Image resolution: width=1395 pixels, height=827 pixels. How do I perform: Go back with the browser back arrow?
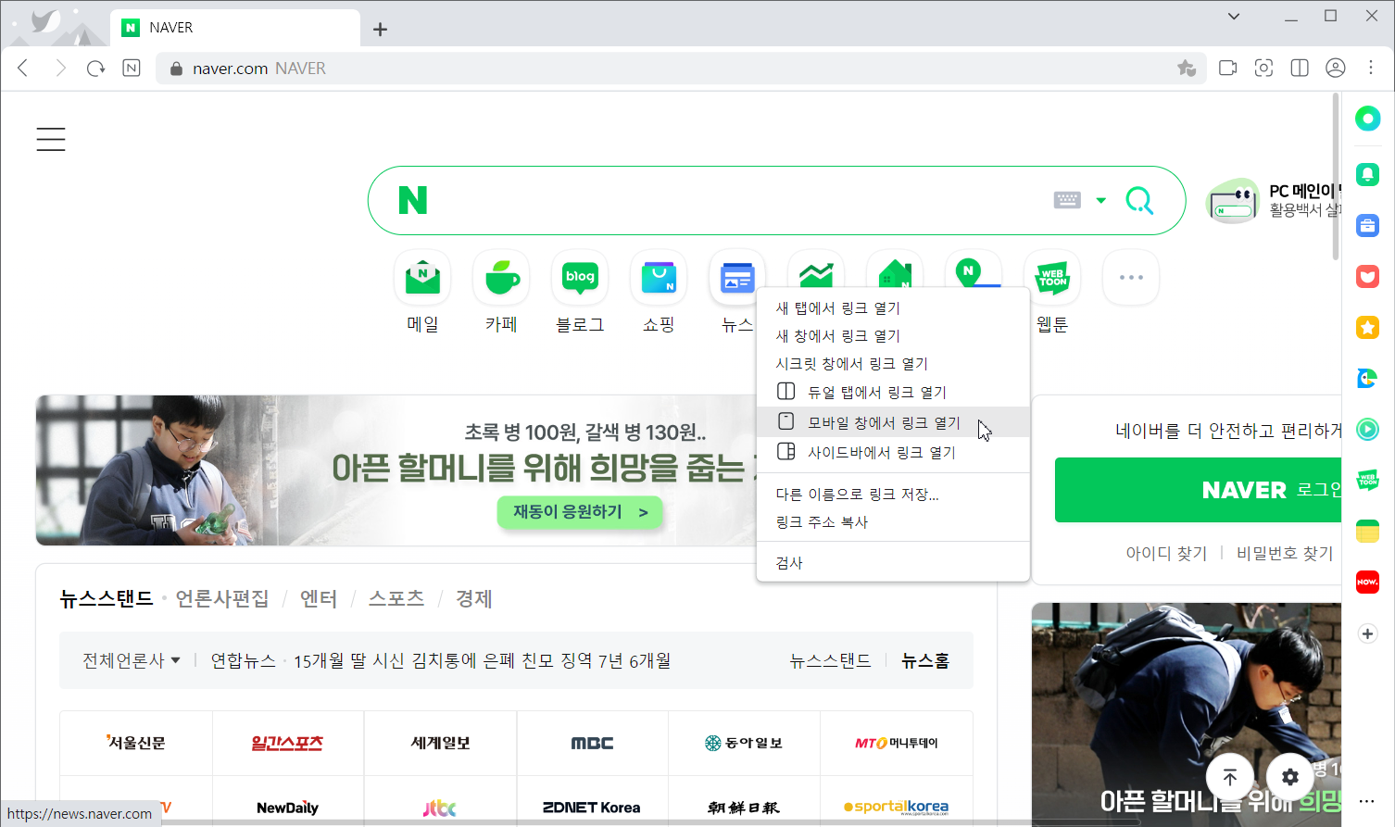click(x=23, y=68)
